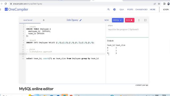
Task: Click the OneCompiler logo
Action: coord(16,10)
